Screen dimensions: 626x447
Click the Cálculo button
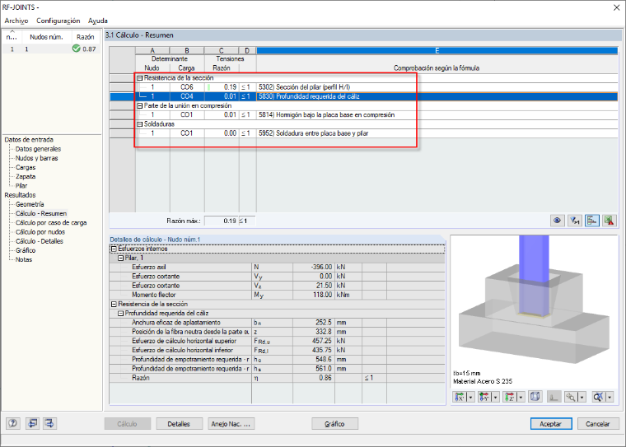pos(128,424)
